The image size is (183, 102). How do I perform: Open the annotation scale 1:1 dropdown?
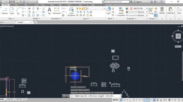coord(165,100)
